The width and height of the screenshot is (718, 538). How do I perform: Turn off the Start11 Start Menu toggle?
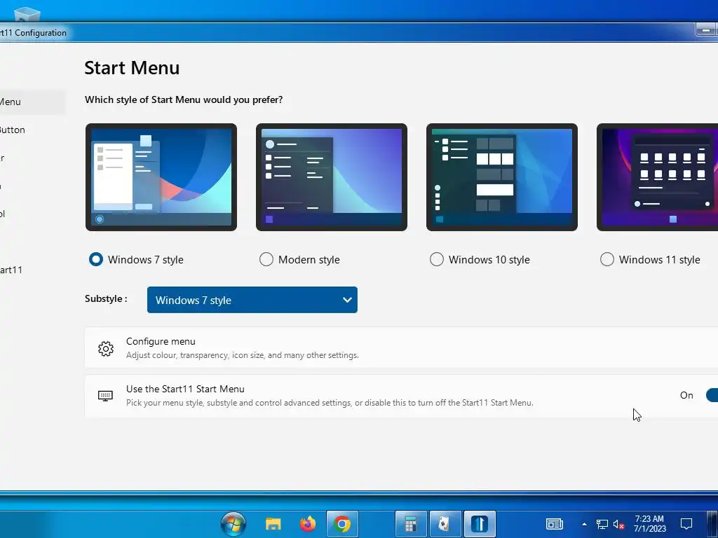[x=712, y=395]
